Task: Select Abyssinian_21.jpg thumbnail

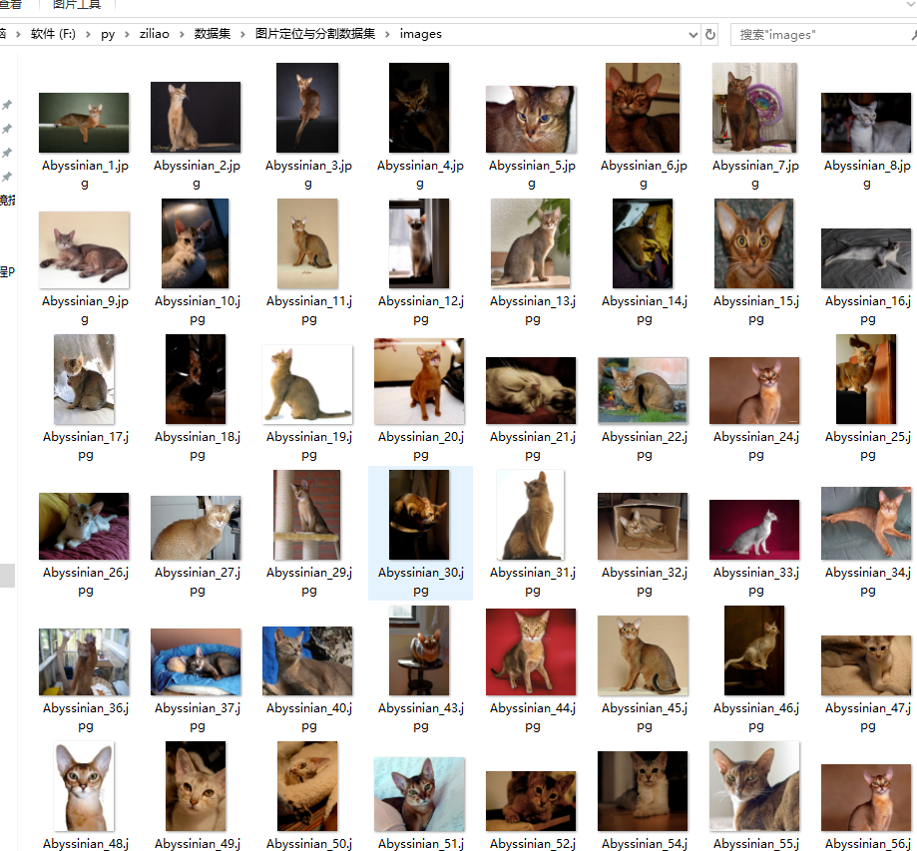Action: coord(531,390)
